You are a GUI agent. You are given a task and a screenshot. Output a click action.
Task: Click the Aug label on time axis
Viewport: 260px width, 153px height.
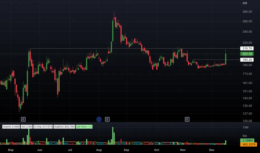click(x=99, y=150)
